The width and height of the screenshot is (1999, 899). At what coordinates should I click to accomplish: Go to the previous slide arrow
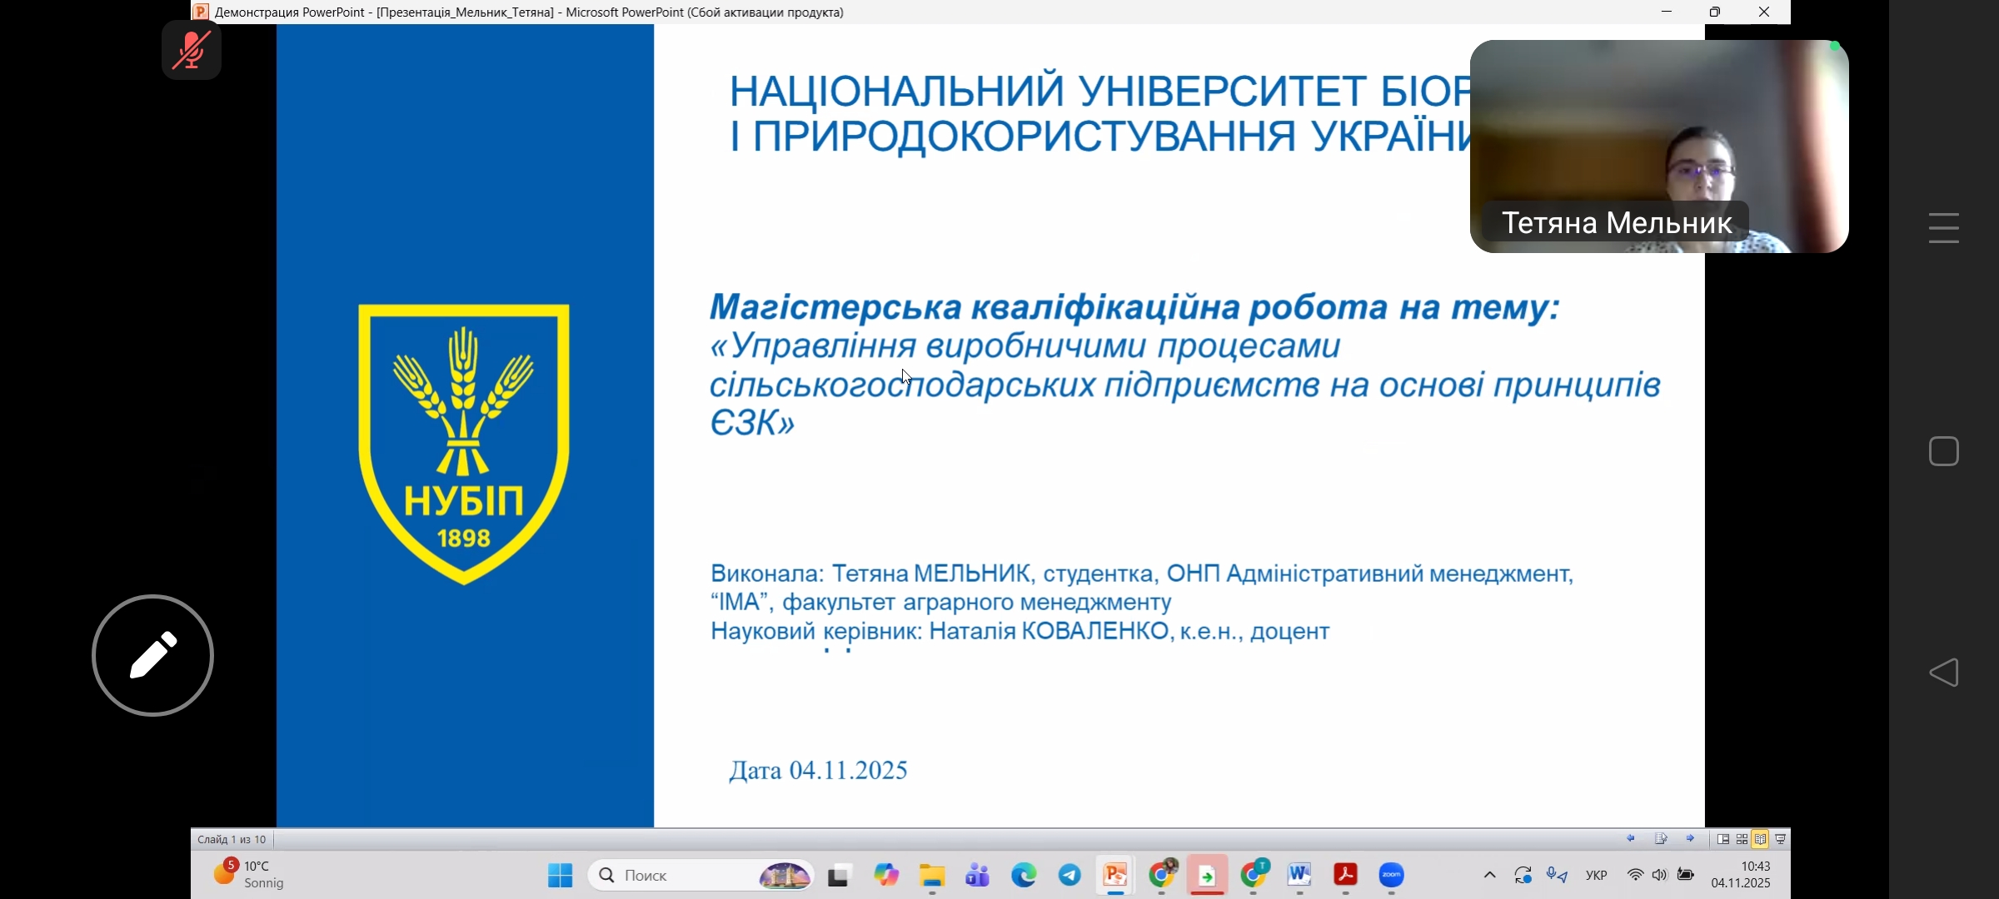click(1631, 838)
